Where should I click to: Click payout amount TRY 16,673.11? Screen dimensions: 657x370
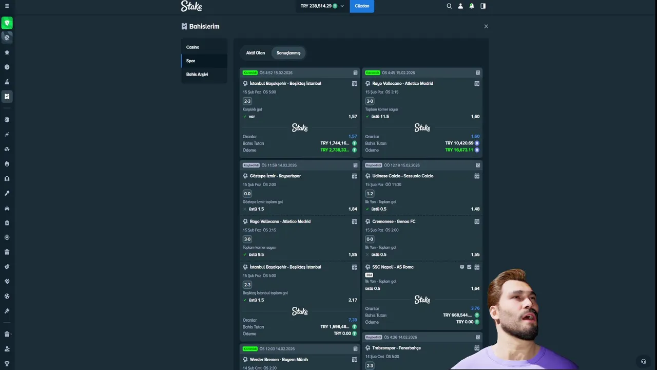tap(459, 150)
